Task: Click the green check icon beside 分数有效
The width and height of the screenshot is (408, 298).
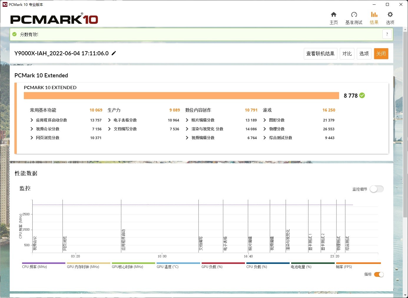Action: [x=14, y=34]
